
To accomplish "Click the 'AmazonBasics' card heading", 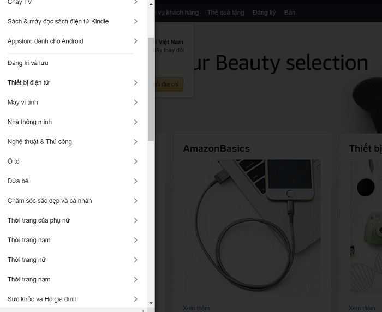I will coord(216,148).
